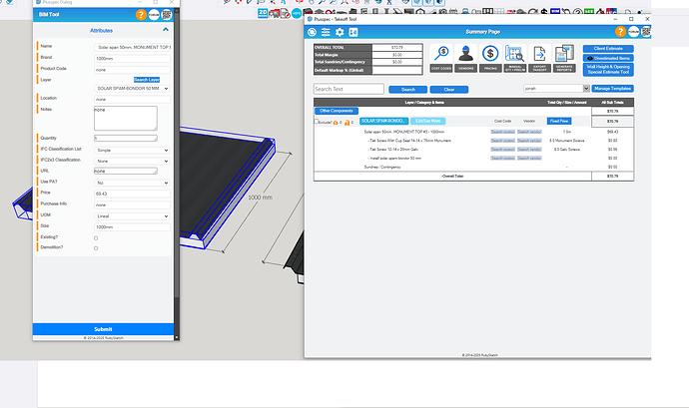Click the QR code icon in Takeoff Tool
The height and width of the screenshot is (408, 689).
[646, 32]
